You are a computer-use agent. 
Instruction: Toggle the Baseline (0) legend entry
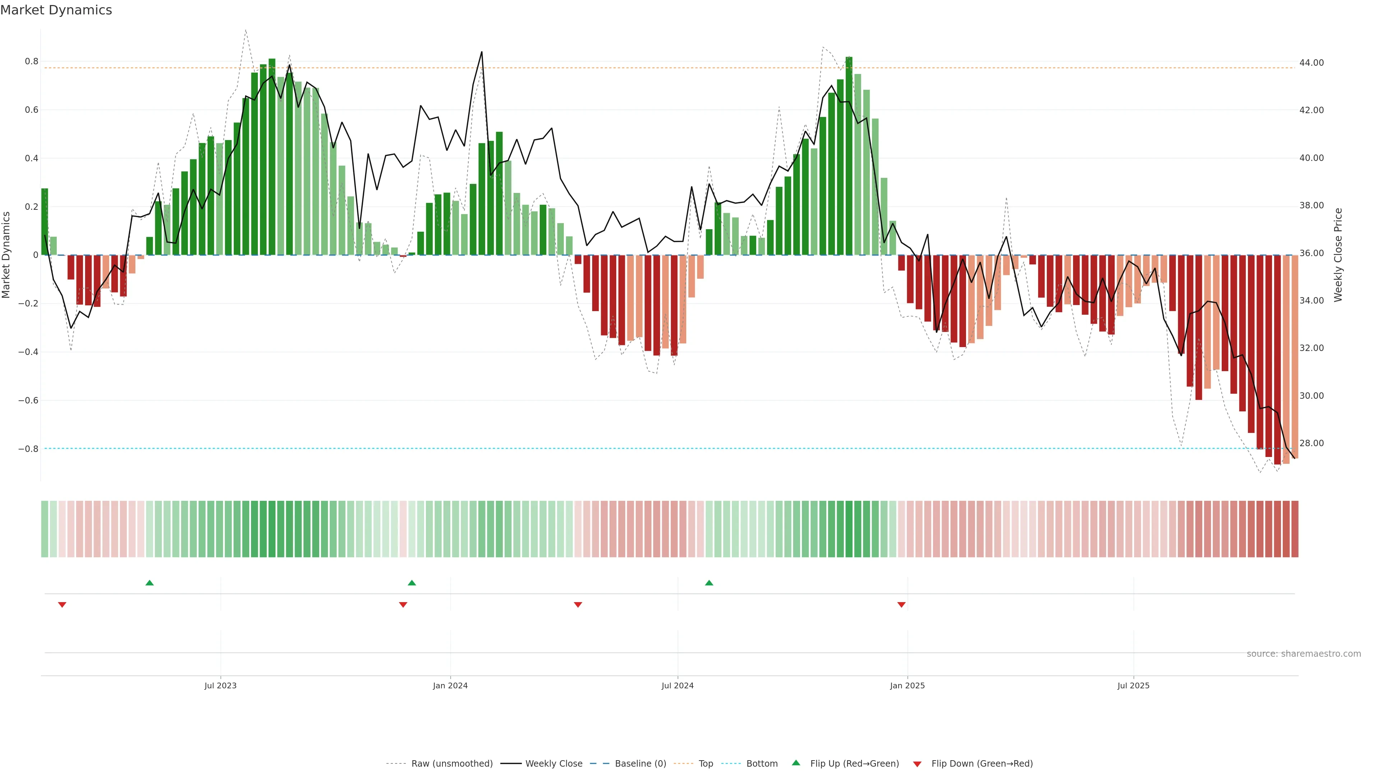(640, 764)
